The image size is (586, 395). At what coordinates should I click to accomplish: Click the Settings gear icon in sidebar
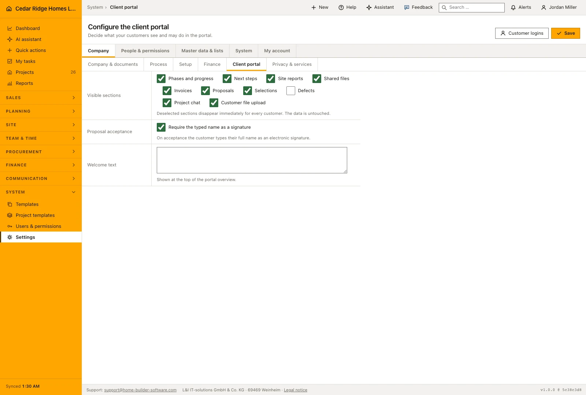point(10,237)
